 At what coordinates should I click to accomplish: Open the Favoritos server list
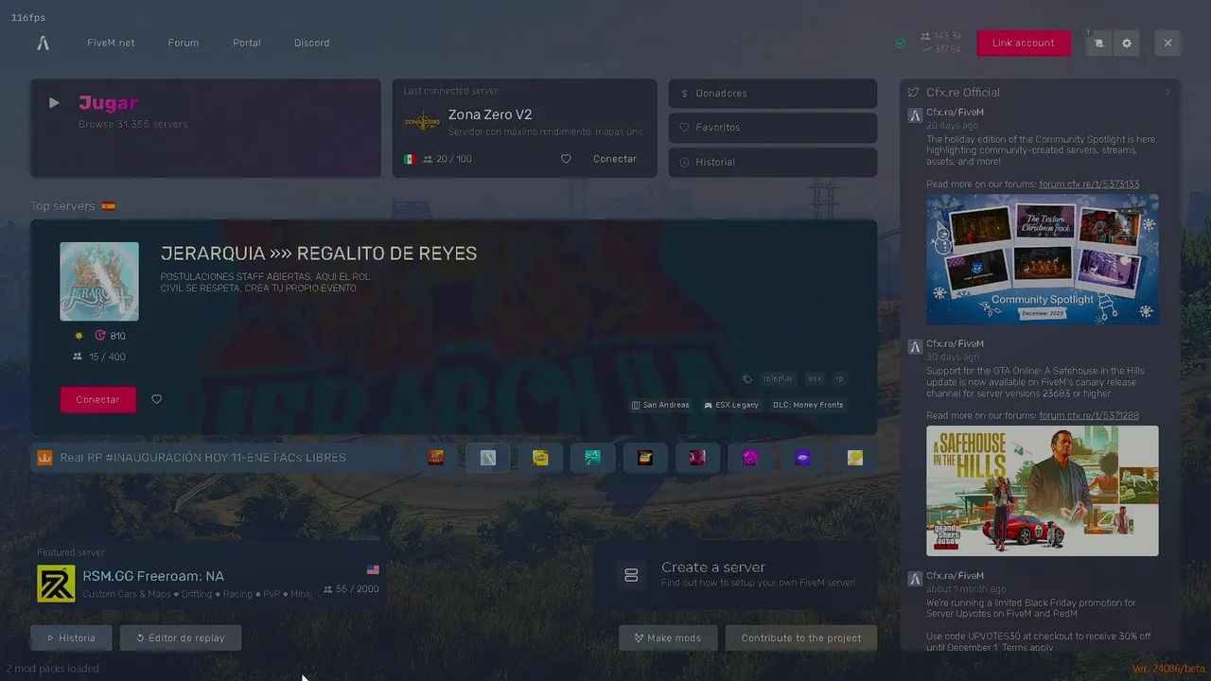coord(773,128)
